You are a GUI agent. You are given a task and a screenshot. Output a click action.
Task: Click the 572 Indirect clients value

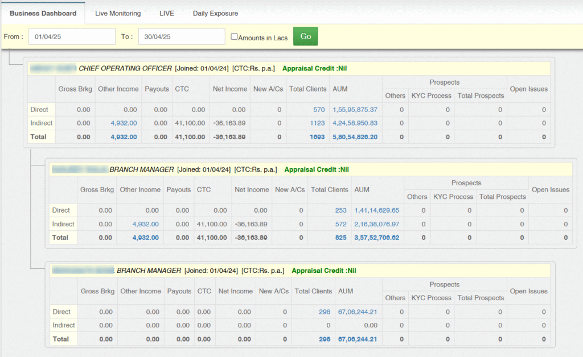[341, 223]
